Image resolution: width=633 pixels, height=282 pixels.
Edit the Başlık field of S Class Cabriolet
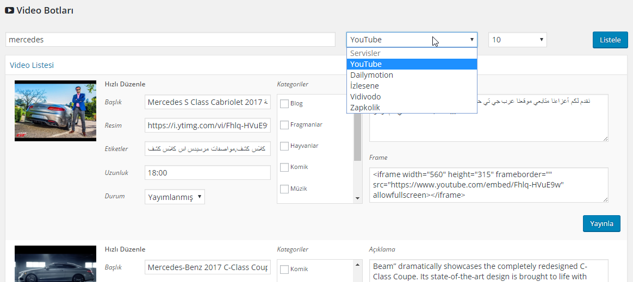click(208, 102)
